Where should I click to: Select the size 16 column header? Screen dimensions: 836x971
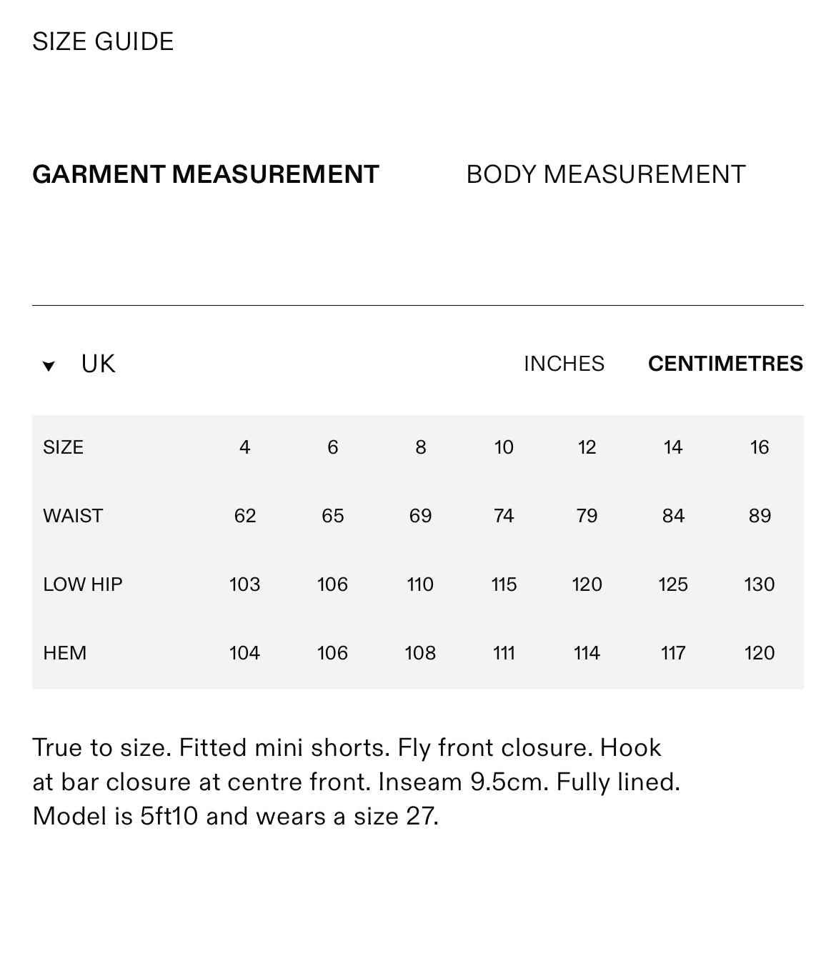[759, 447]
